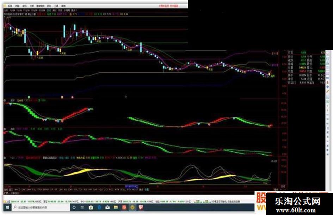Image resolution: width=333 pixels, height=215 pixels.
Task: Open the red app icon on taskbar
Action: [124, 207]
